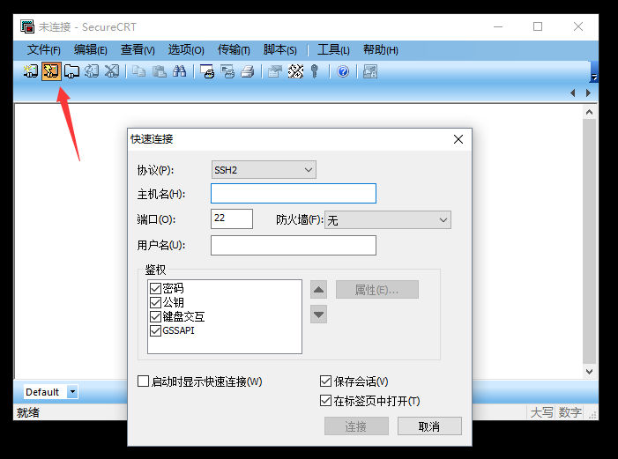618x459 pixels.
Task: Open the 帮助(H) menu
Action: tap(380, 50)
